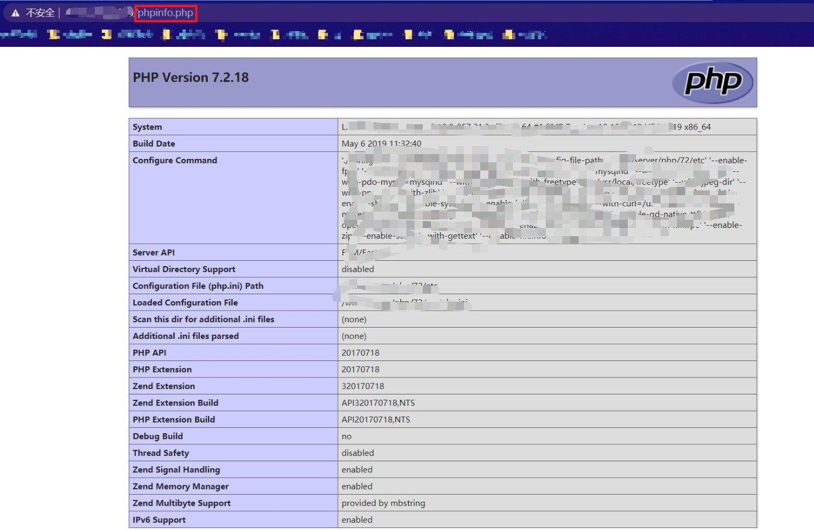Viewport: 814px width, 531px height.
Task: Select "(none)" value in the Scan this dir row
Action: click(354, 319)
